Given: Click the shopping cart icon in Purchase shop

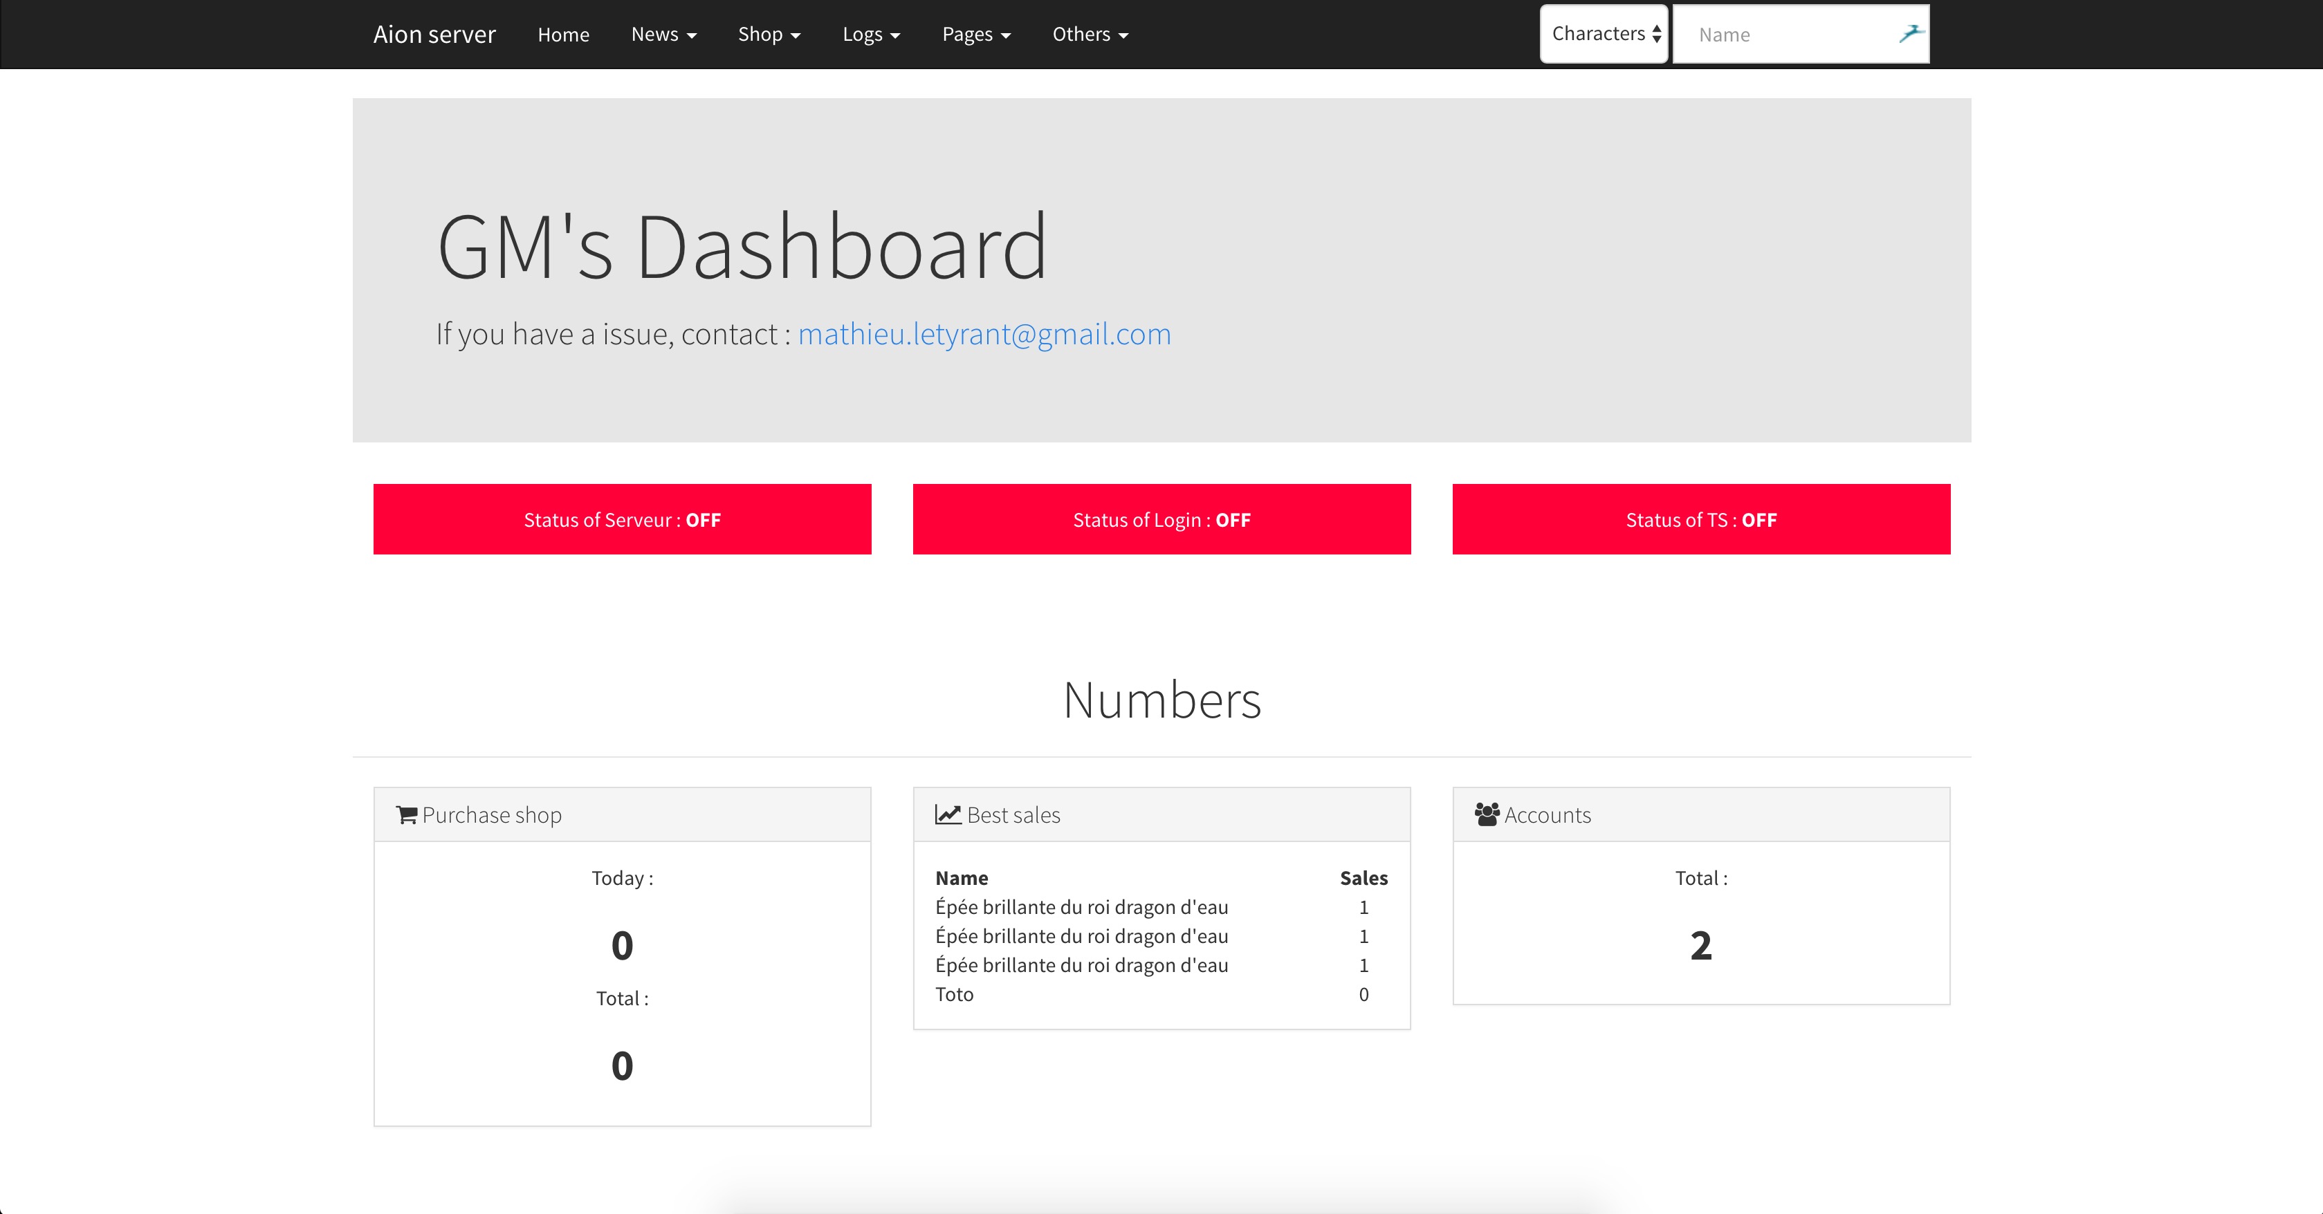Looking at the screenshot, I should click(407, 814).
